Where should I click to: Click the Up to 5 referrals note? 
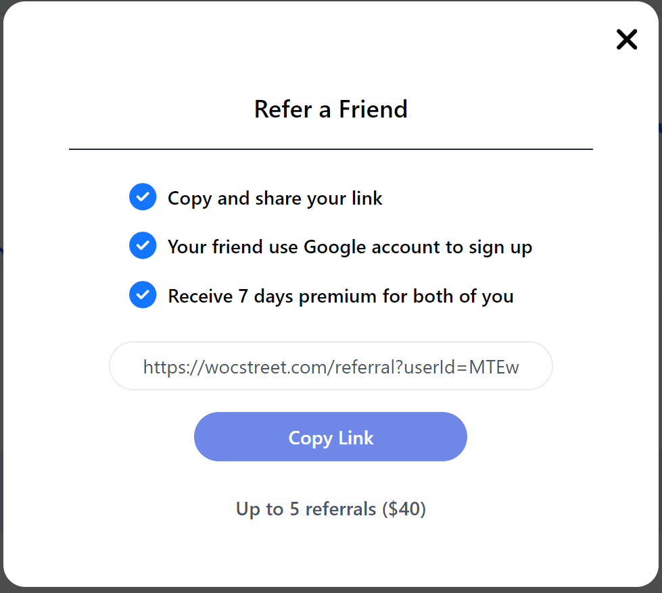[331, 509]
